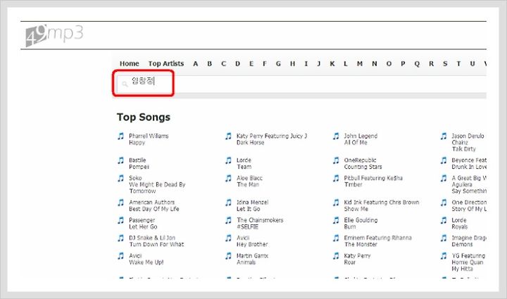The height and width of the screenshot is (299, 507).
Task: Click the 49mp3 site logo
Action: click(x=54, y=35)
